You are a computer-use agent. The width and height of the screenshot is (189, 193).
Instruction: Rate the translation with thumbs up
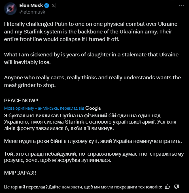point(167,186)
